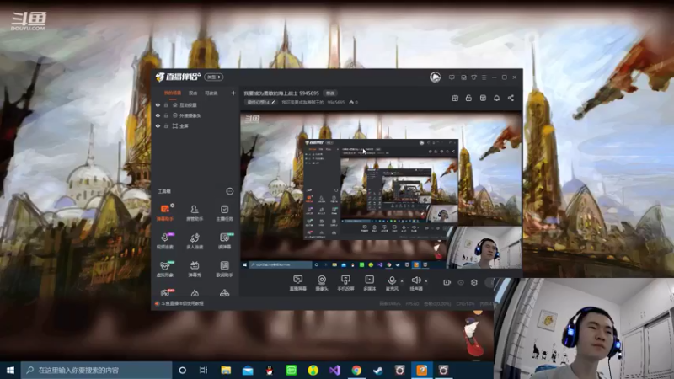
Task: Open Visual Studio from the taskbar
Action: (334, 370)
